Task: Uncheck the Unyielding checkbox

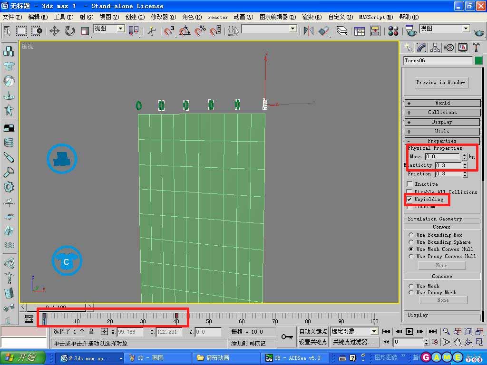Action: coord(409,199)
